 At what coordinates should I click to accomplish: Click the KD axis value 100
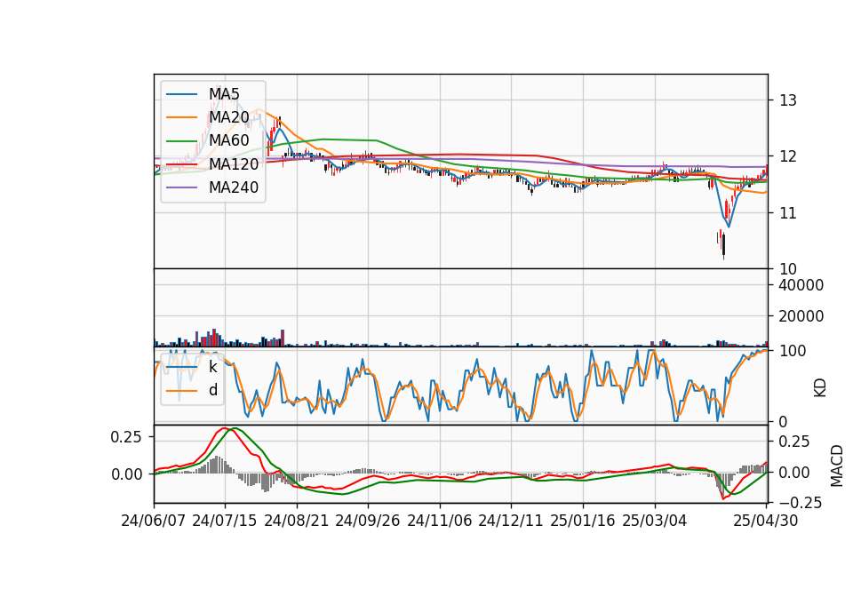coord(793,352)
